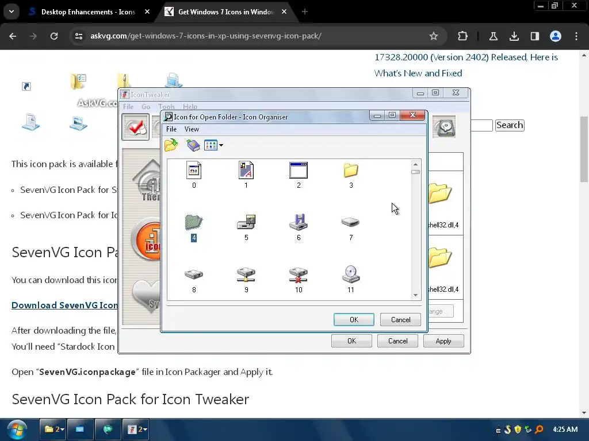
Task: Open the browser profile avatar
Action: [556, 36]
